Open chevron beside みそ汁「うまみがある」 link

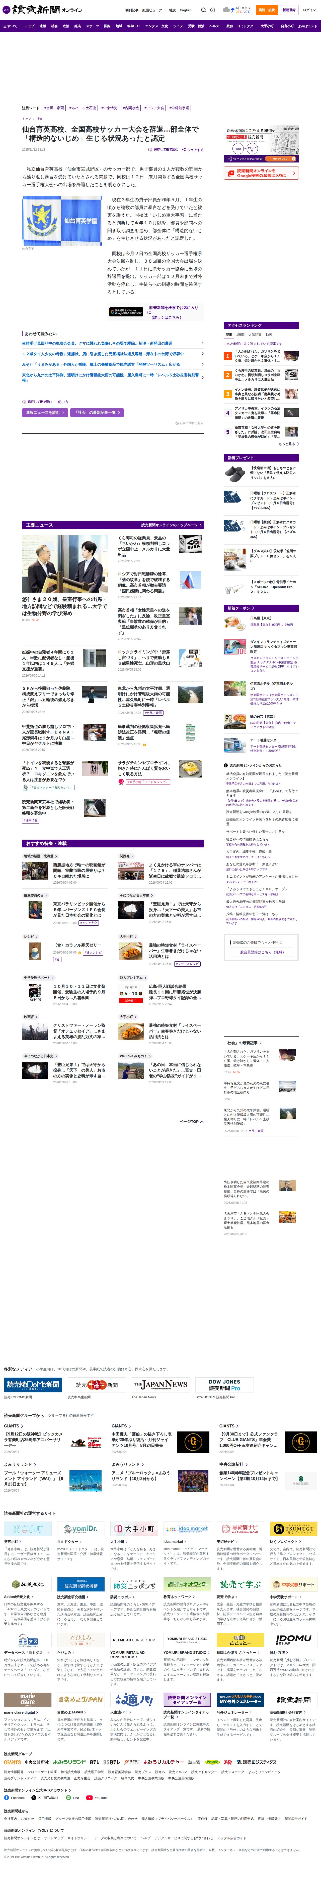click(203, 364)
